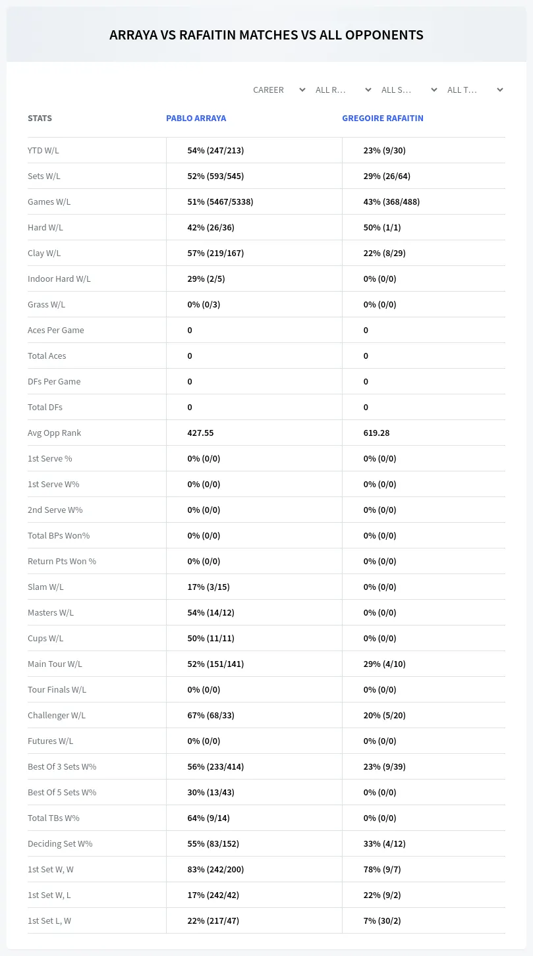
Task: Click Rafaitin's Games W/L 43% (368/488)
Action: [x=391, y=202]
